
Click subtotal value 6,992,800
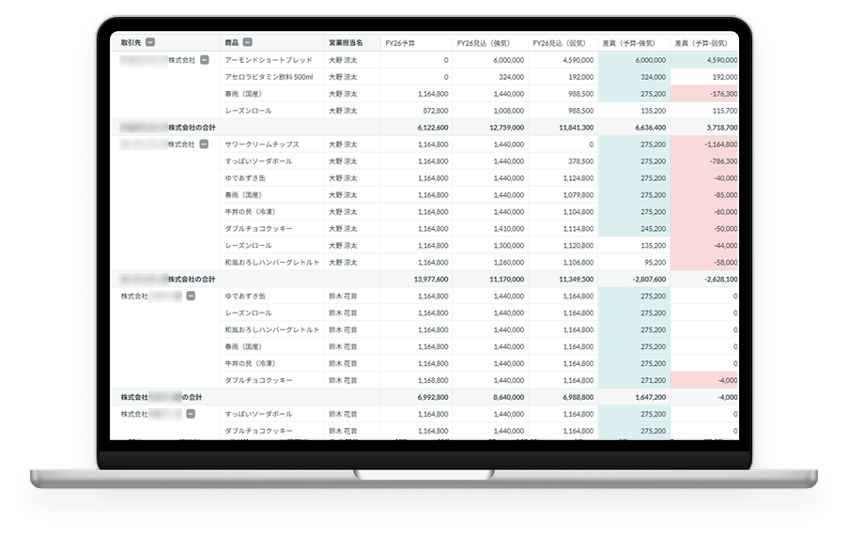click(x=416, y=397)
